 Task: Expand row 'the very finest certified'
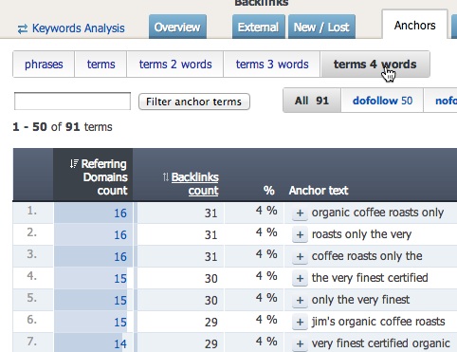[x=300, y=278]
